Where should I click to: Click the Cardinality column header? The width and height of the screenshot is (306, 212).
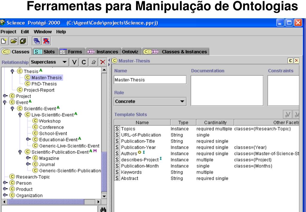tap(215, 122)
